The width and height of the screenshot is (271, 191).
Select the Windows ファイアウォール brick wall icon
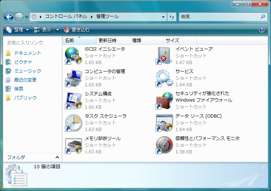[164, 101]
